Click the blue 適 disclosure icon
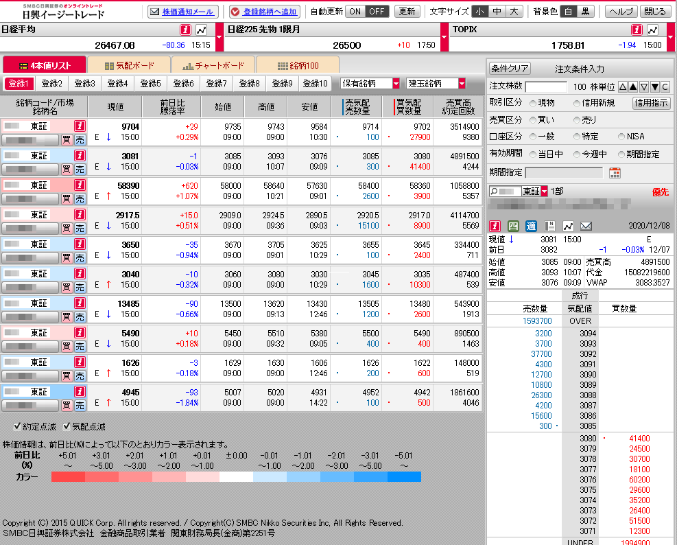The width and height of the screenshot is (677, 545). click(x=531, y=226)
